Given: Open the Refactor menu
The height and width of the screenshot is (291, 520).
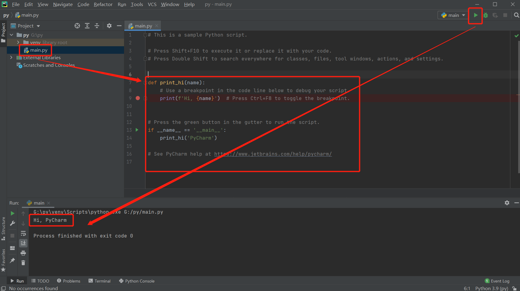Looking at the screenshot, I should pos(103,4).
